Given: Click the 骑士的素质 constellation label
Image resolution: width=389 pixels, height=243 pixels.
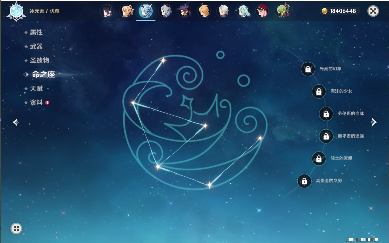Looking at the screenshot, I should click(x=341, y=158).
